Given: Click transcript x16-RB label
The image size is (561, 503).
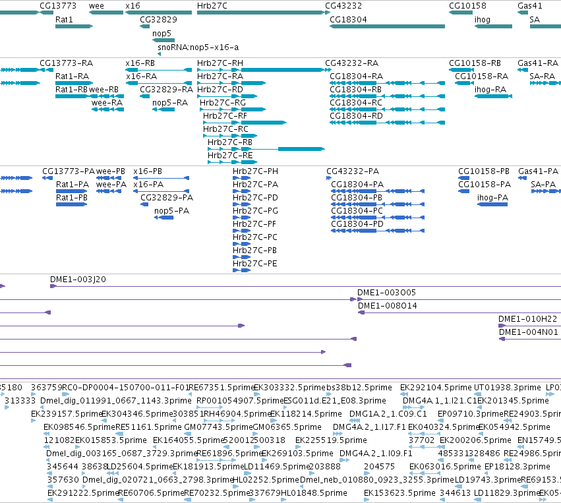Looking at the screenshot, I should pyautogui.click(x=140, y=63).
